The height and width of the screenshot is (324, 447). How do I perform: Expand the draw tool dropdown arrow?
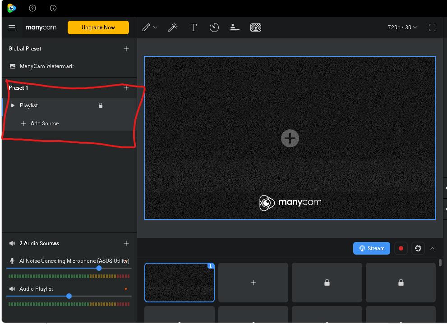pyautogui.click(x=155, y=27)
